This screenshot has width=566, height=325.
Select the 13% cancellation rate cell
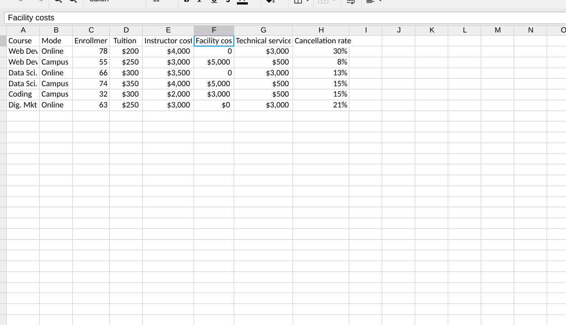point(321,73)
